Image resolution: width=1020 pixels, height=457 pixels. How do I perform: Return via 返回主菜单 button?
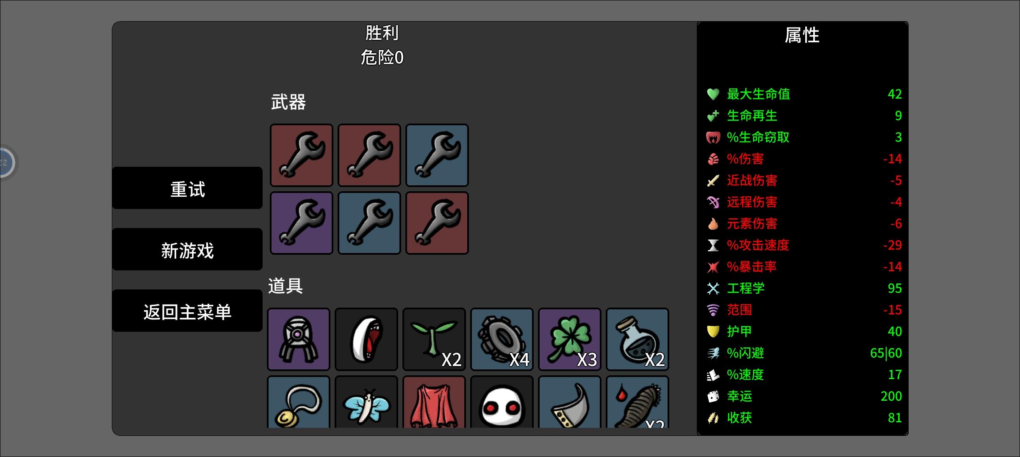coord(187,311)
